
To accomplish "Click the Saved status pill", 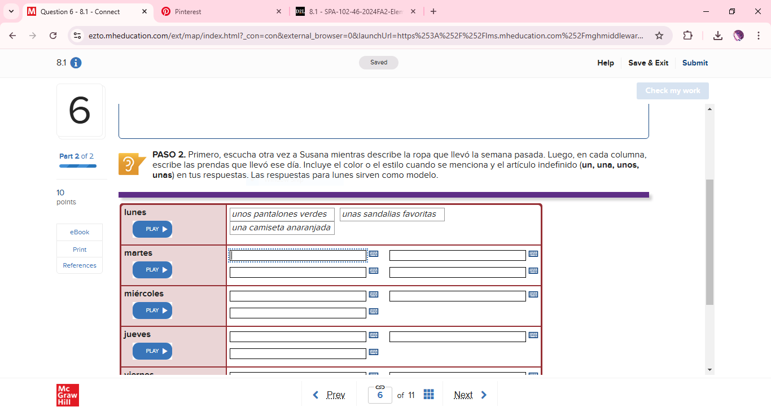I will [x=379, y=63].
